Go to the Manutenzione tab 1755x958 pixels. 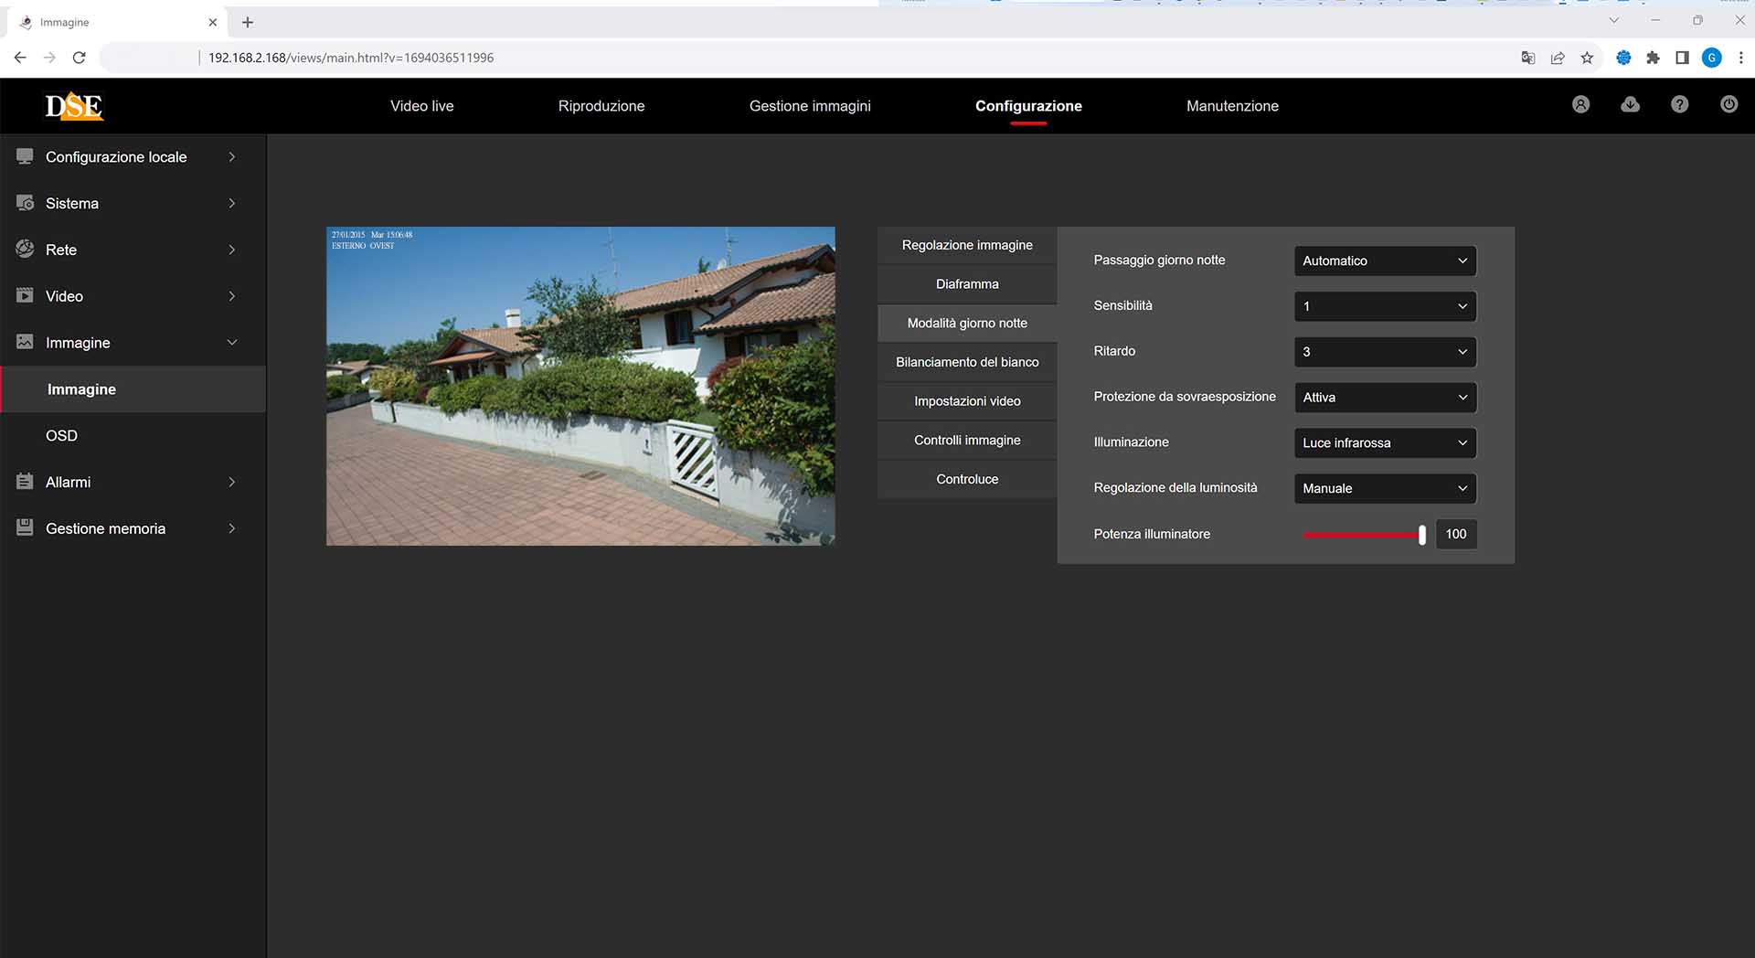click(1231, 106)
